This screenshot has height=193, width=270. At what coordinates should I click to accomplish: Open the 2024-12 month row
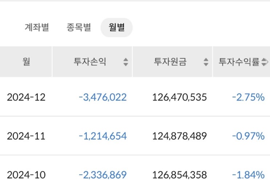coord(26,97)
